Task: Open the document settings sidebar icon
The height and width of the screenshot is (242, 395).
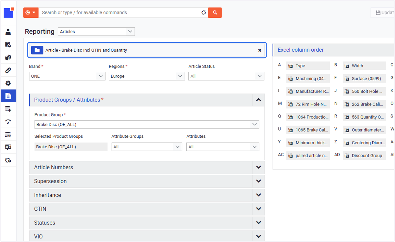Action: point(8,45)
